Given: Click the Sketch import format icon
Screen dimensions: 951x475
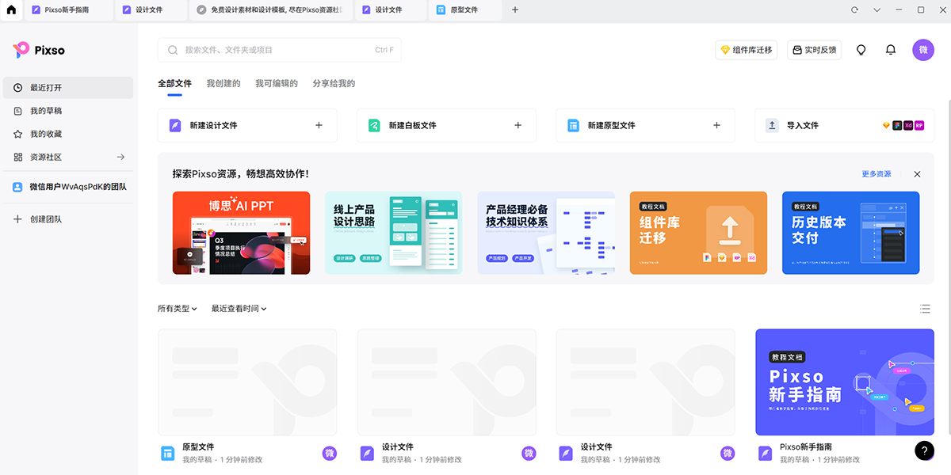Looking at the screenshot, I should [887, 125].
